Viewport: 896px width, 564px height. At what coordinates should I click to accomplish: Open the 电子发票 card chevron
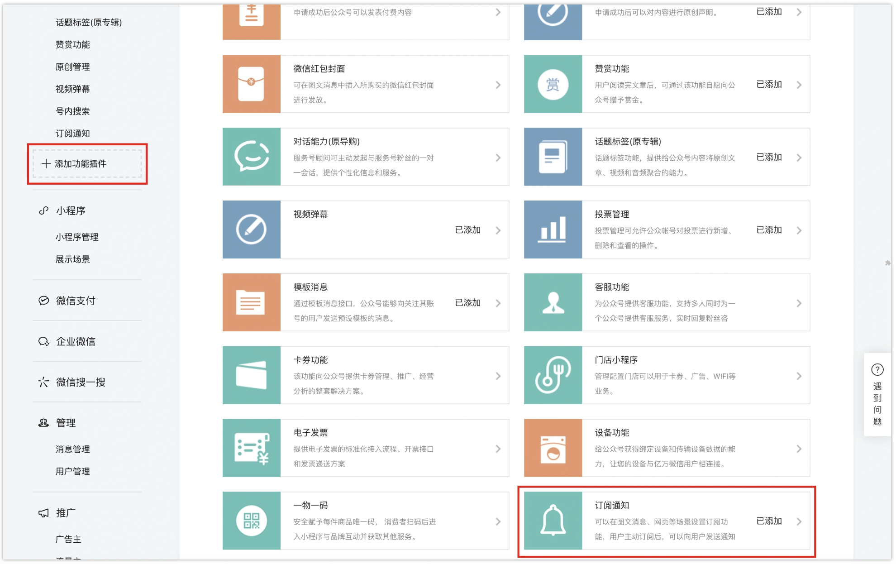[498, 449]
